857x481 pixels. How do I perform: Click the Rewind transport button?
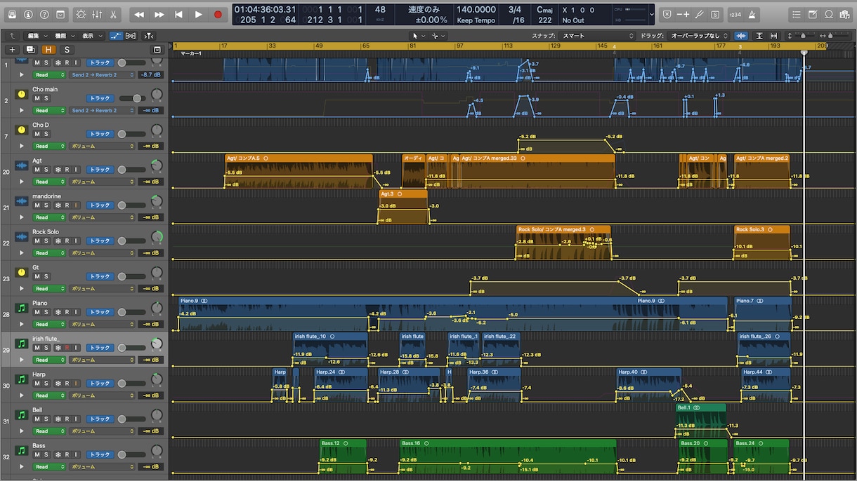pos(139,14)
